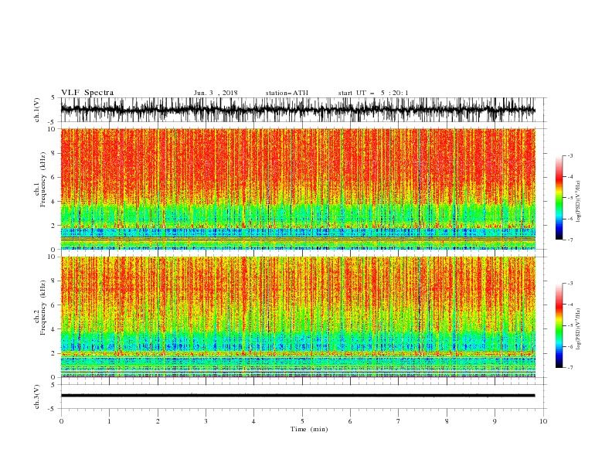612x473 pixels.
Task: Click the ch.2 frequency tick label "6"
Action: [x=53, y=305]
